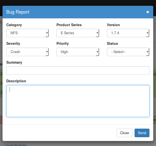Screen dimensions: 156x146
Task: Click the Bug Report dialog title
Action: point(18,12)
